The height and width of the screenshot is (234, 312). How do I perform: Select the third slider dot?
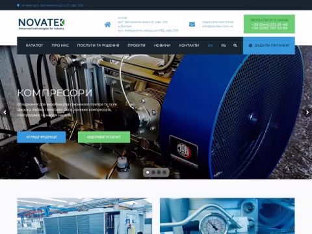point(159,172)
